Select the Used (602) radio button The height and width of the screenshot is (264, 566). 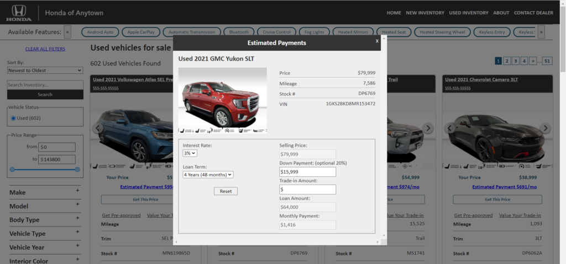[x=13, y=118]
